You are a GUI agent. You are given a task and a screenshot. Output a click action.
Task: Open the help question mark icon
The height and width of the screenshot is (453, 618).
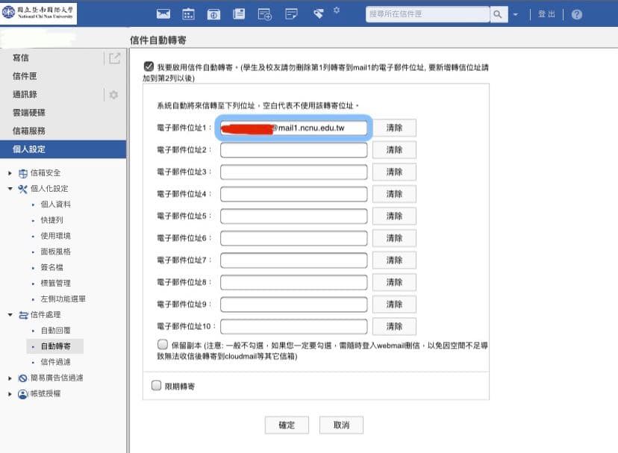(x=577, y=15)
